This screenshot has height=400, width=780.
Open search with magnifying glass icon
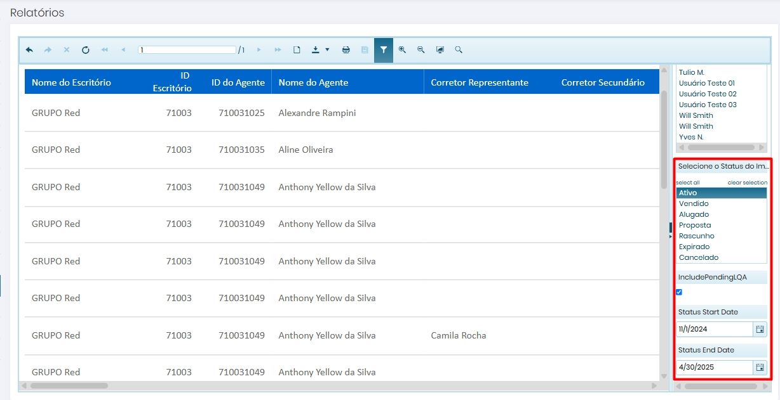[459, 50]
